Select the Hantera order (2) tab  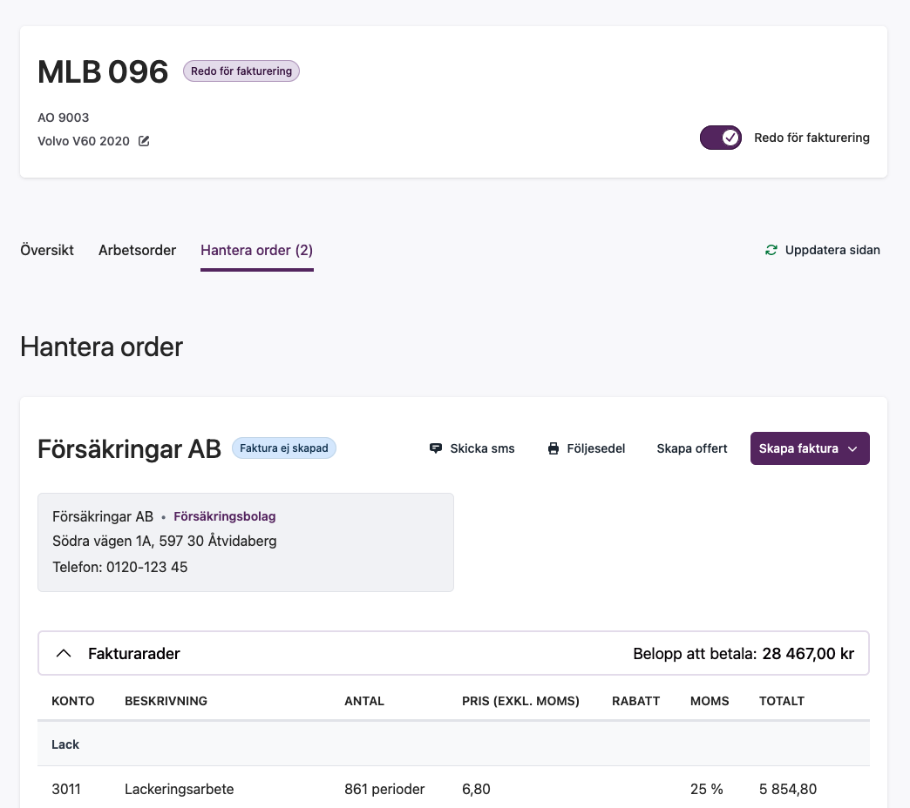(x=256, y=250)
